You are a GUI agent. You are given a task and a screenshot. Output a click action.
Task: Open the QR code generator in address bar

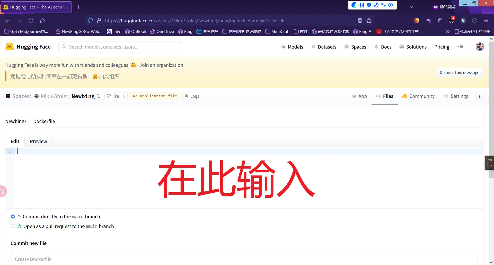360,21
